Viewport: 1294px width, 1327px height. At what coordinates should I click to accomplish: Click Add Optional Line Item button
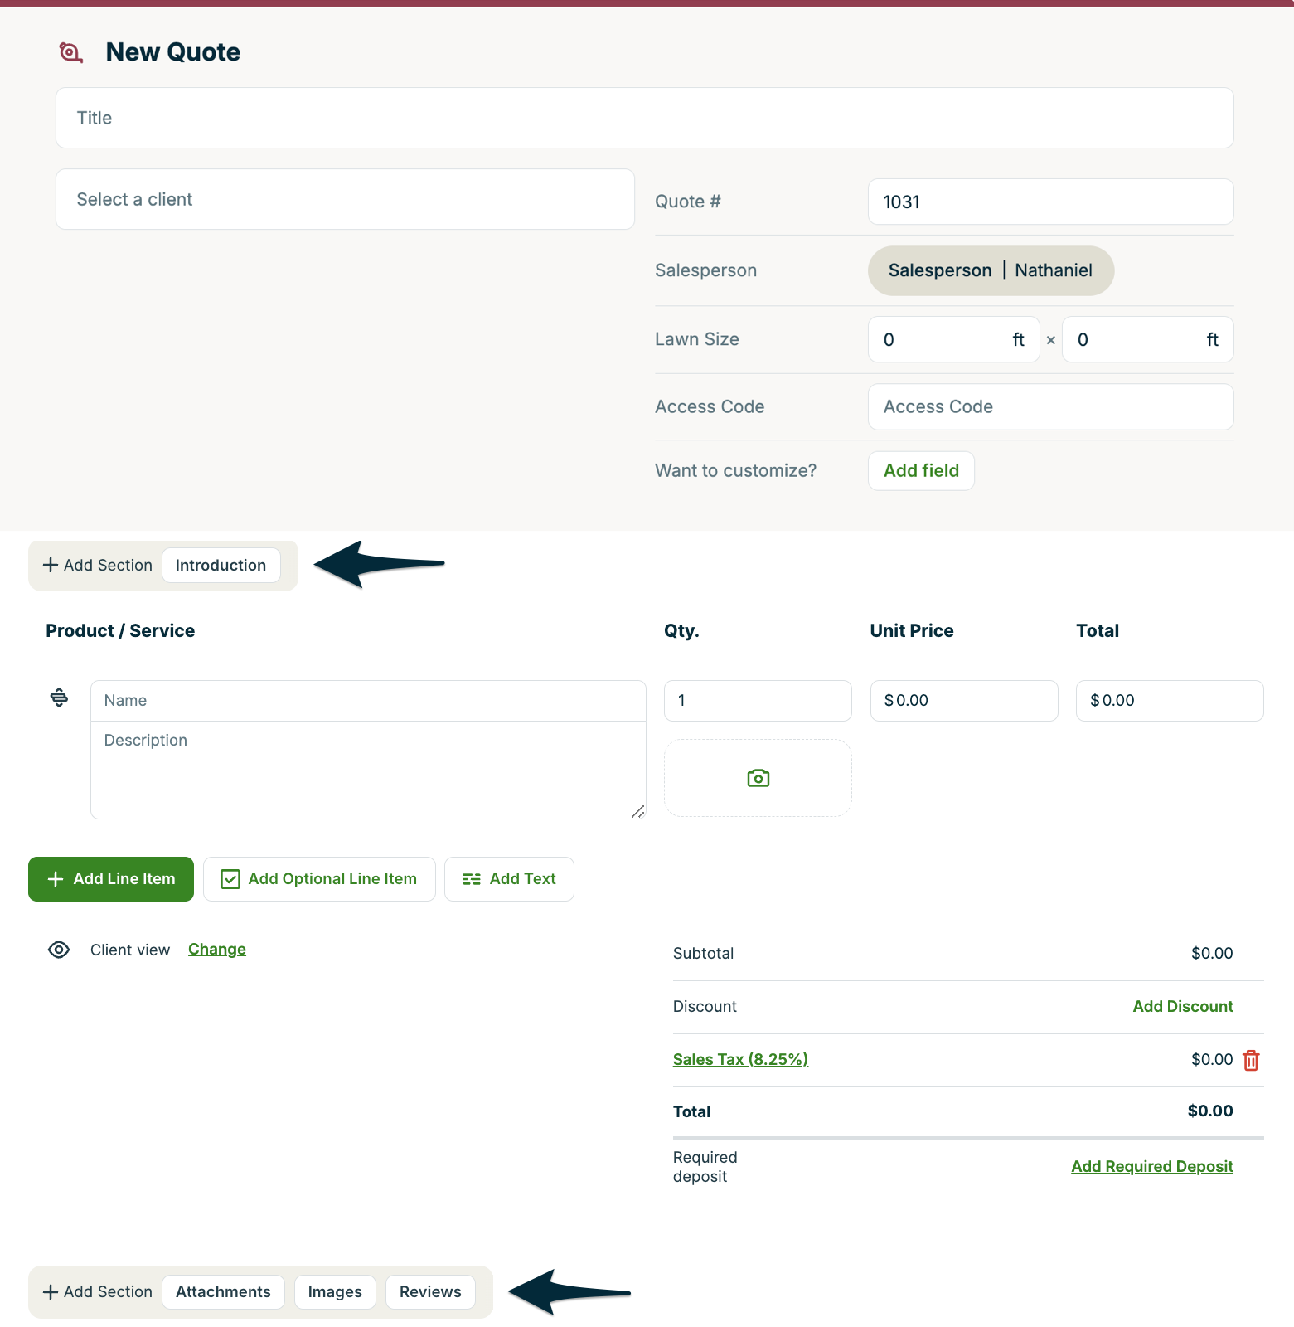click(x=319, y=879)
